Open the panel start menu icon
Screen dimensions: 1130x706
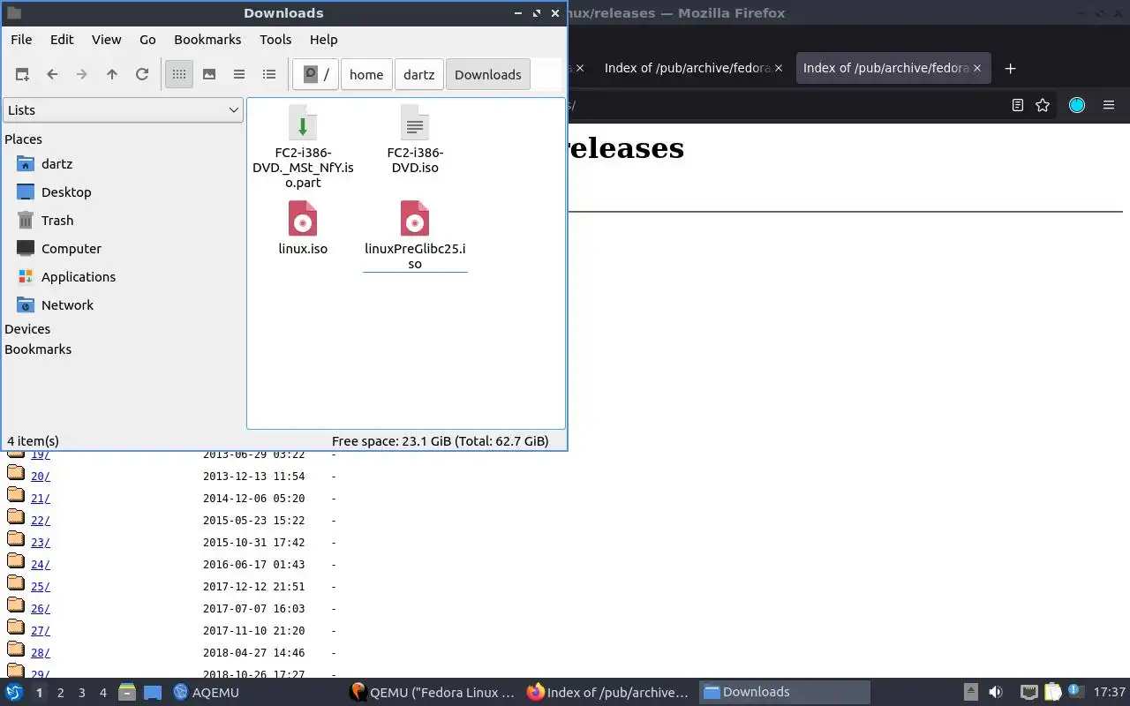point(14,693)
